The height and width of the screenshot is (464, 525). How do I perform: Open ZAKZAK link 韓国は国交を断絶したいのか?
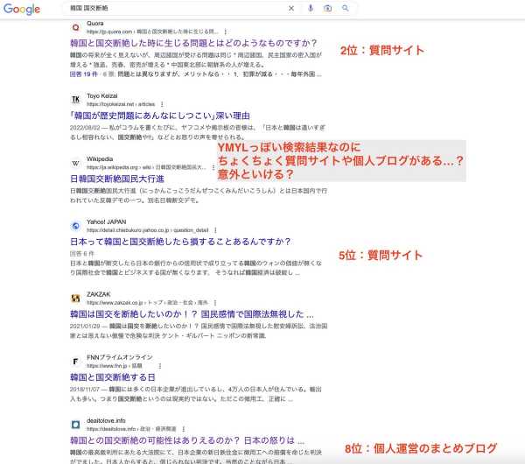coord(192,314)
